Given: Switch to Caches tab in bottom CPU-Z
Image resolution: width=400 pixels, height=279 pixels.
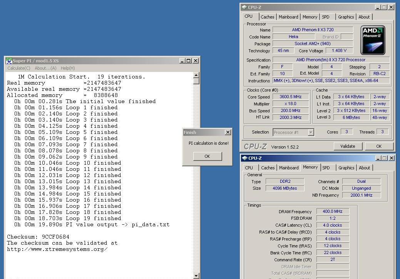Looking at the screenshot, I should click(x=268, y=168).
